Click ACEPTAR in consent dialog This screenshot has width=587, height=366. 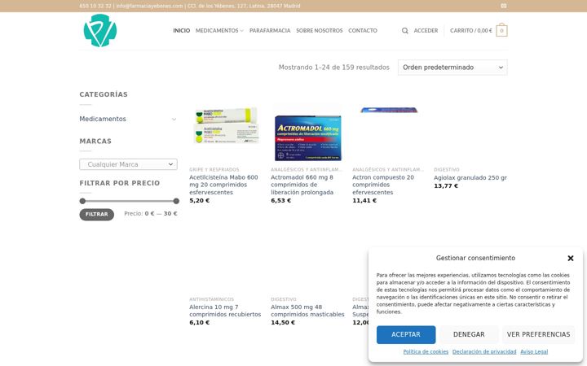[x=406, y=334]
